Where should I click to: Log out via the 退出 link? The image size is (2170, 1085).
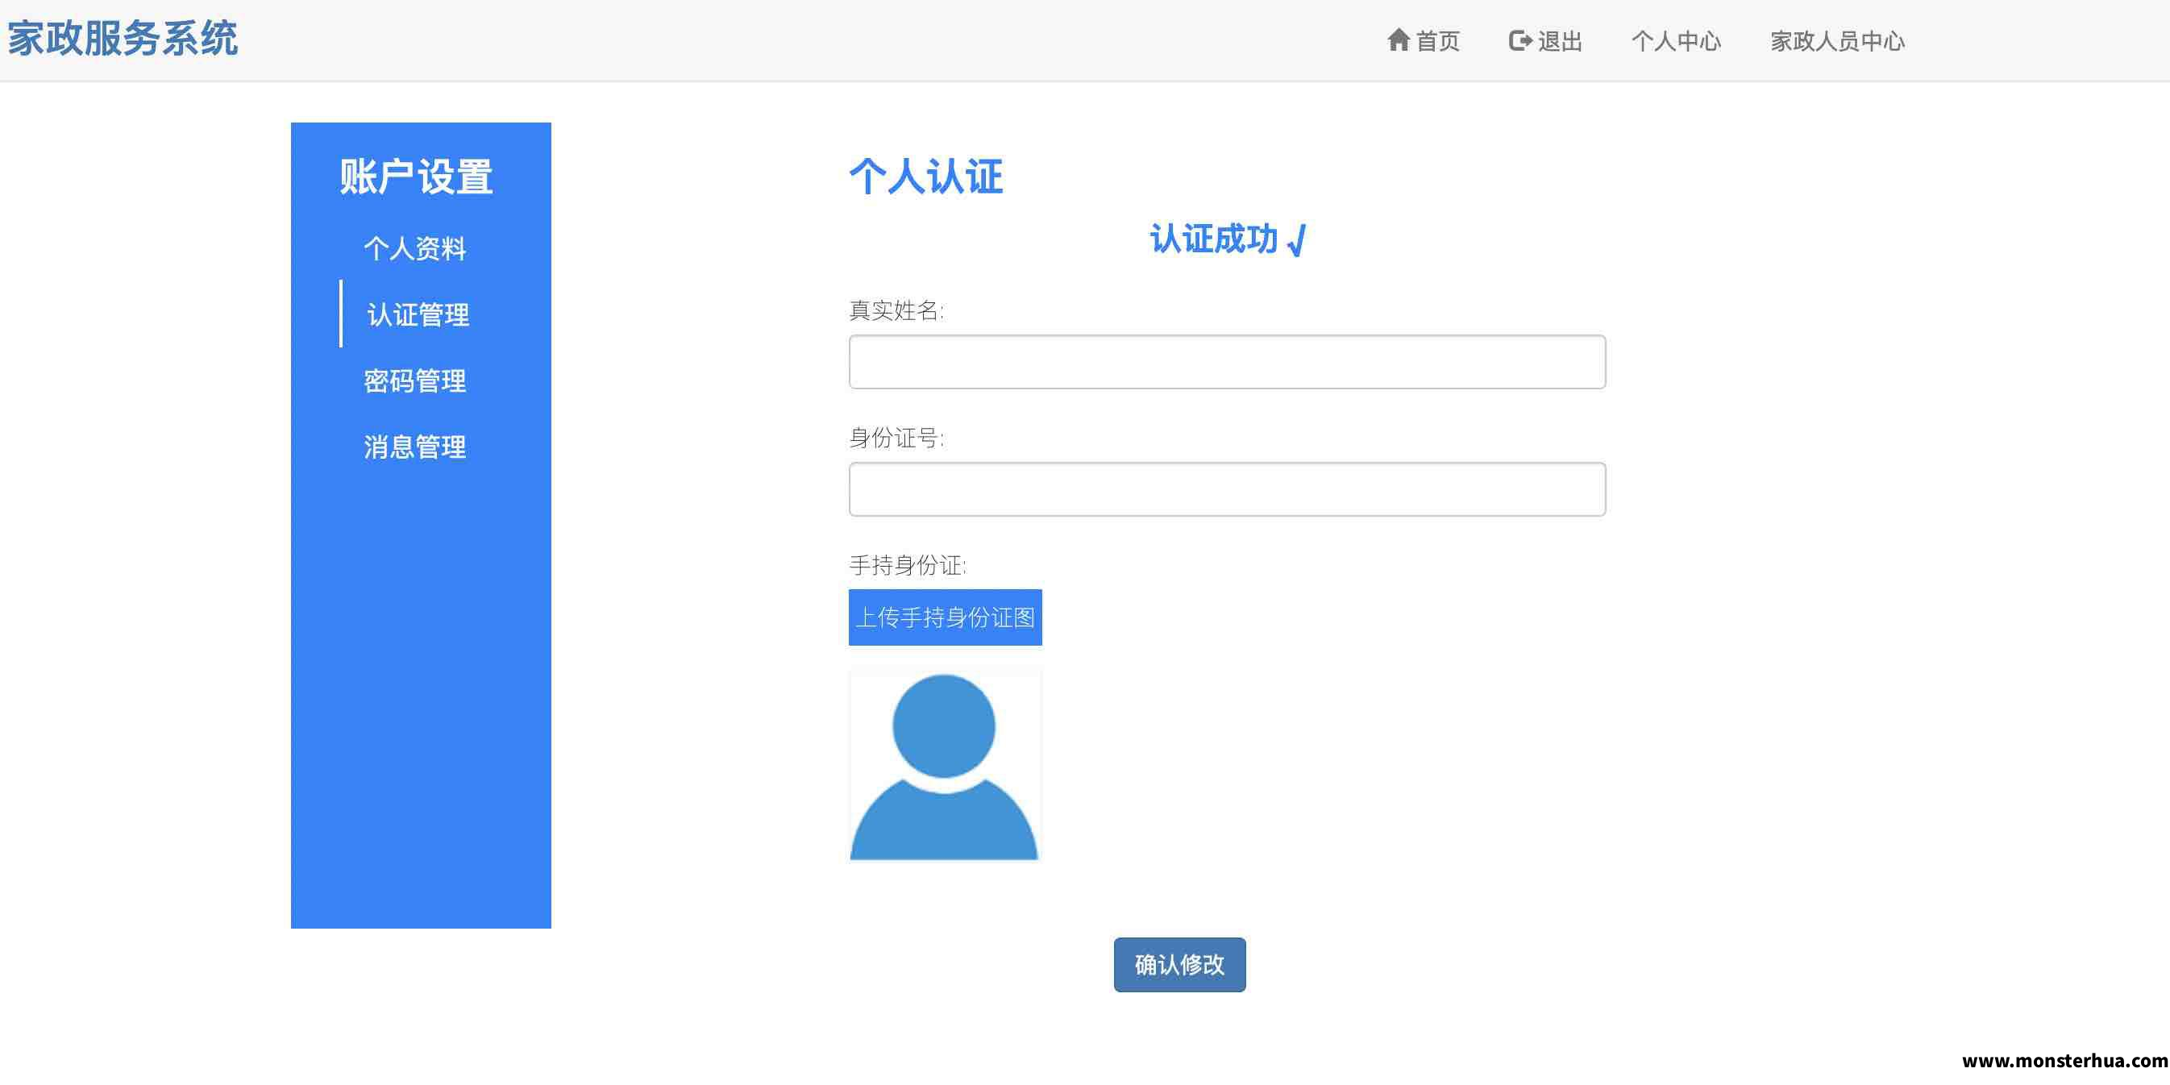tap(1546, 40)
